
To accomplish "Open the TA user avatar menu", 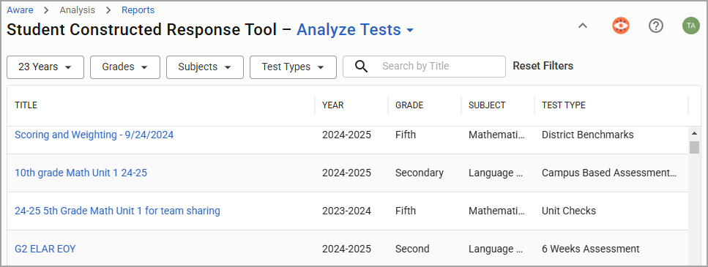I will [691, 26].
